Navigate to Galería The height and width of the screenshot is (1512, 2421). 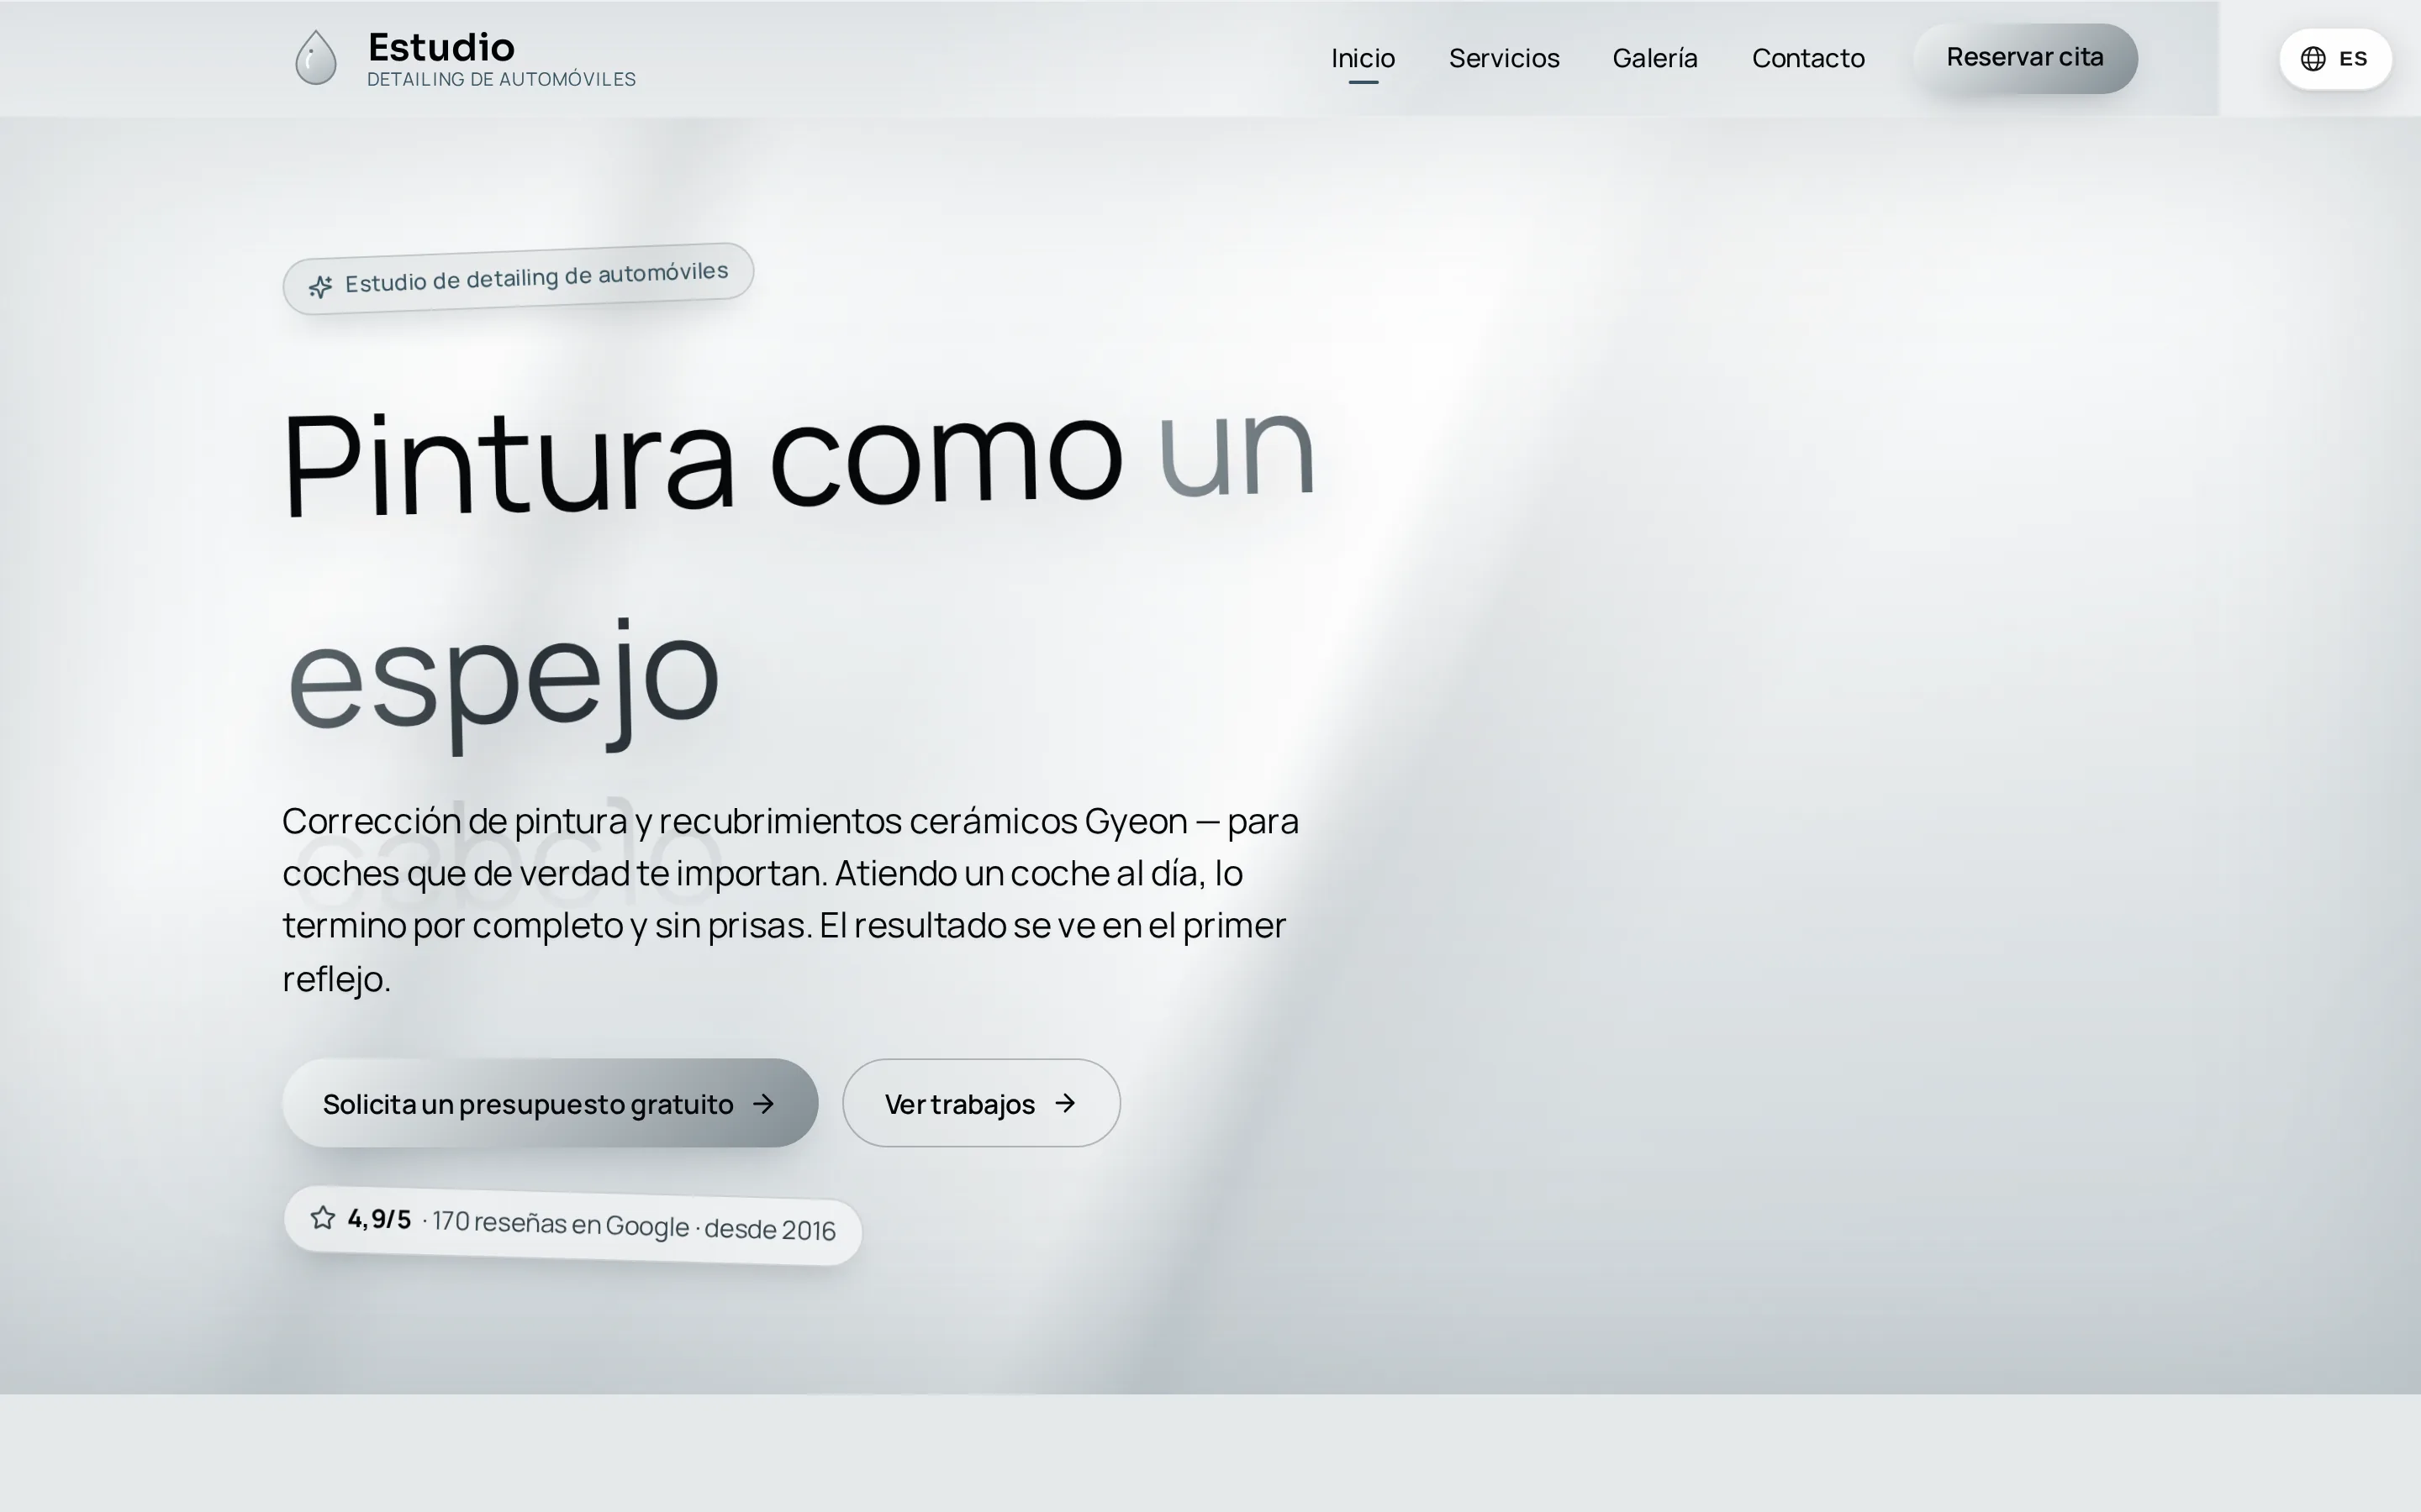tap(1654, 58)
